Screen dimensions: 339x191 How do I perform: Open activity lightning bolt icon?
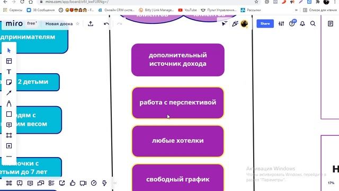[104, 183]
